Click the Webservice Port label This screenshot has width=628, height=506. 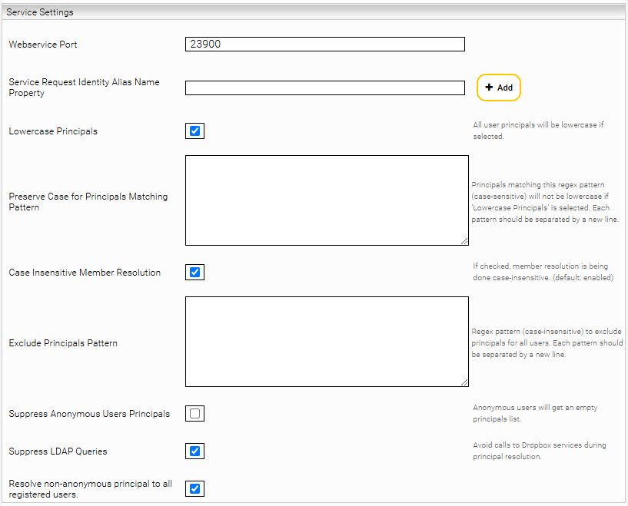click(x=43, y=45)
